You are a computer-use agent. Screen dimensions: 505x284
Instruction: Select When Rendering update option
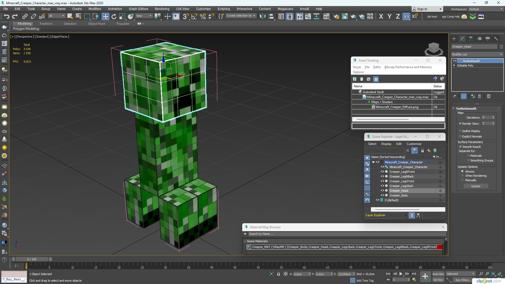coord(462,176)
